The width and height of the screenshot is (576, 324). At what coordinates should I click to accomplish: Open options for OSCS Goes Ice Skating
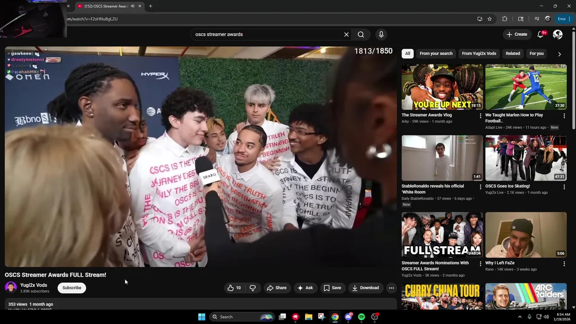point(564,187)
